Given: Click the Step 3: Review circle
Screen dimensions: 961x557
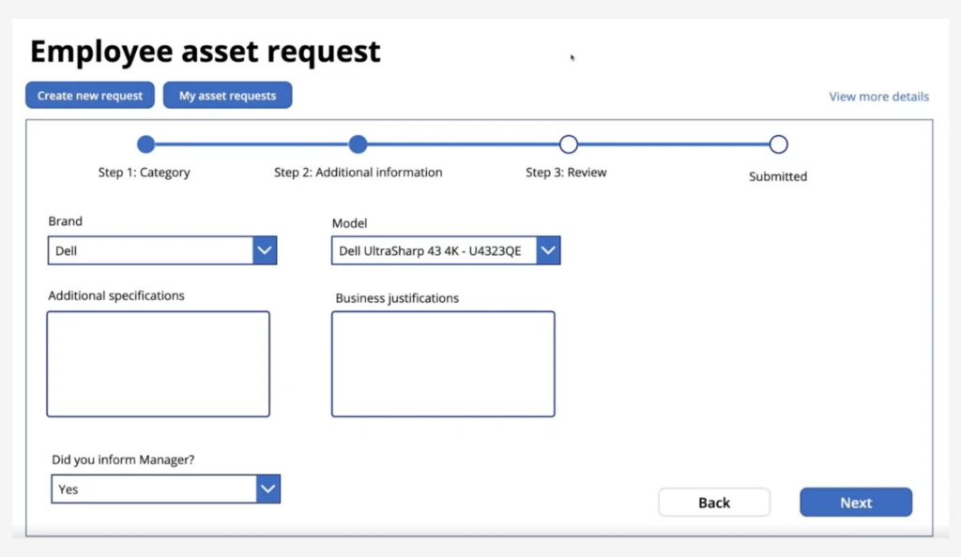Looking at the screenshot, I should [x=569, y=144].
